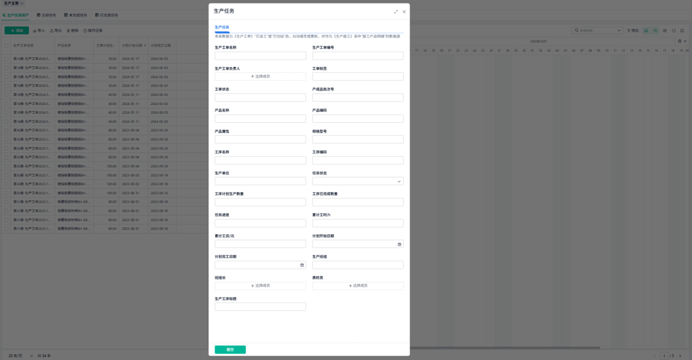Expand the 生产主管 dropdown at top left
The width and height of the screenshot is (692, 360).
click(x=14, y=3)
